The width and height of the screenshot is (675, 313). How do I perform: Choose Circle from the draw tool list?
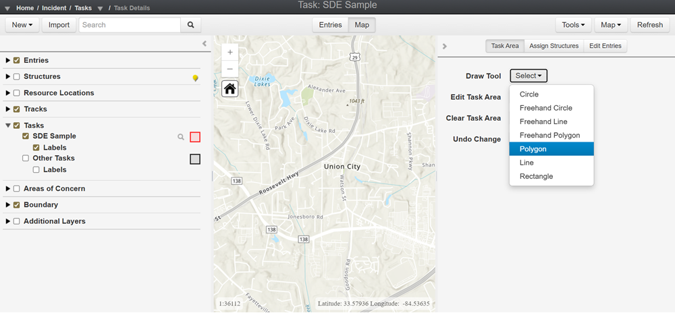(551, 94)
